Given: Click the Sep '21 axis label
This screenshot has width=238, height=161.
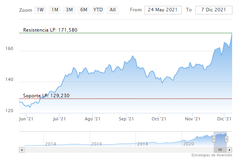Looking at the screenshot, I should 126,119.
